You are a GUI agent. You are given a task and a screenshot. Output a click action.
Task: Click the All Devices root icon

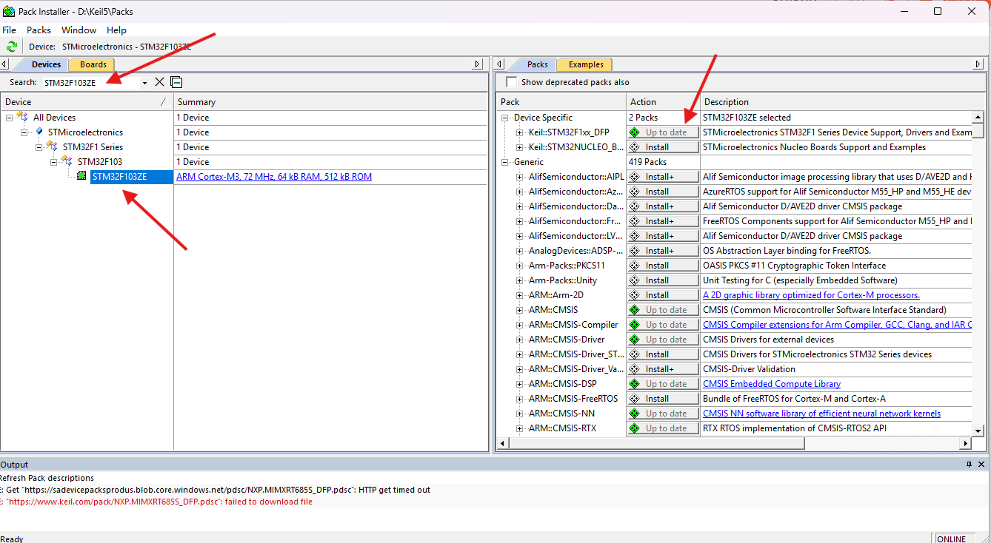(23, 117)
